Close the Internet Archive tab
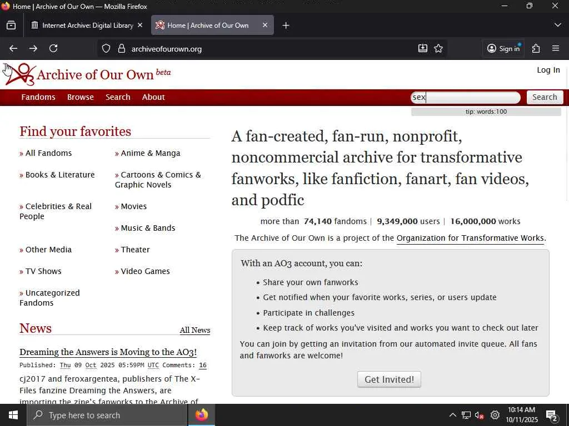The image size is (569, 426). [x=140, y=25]
